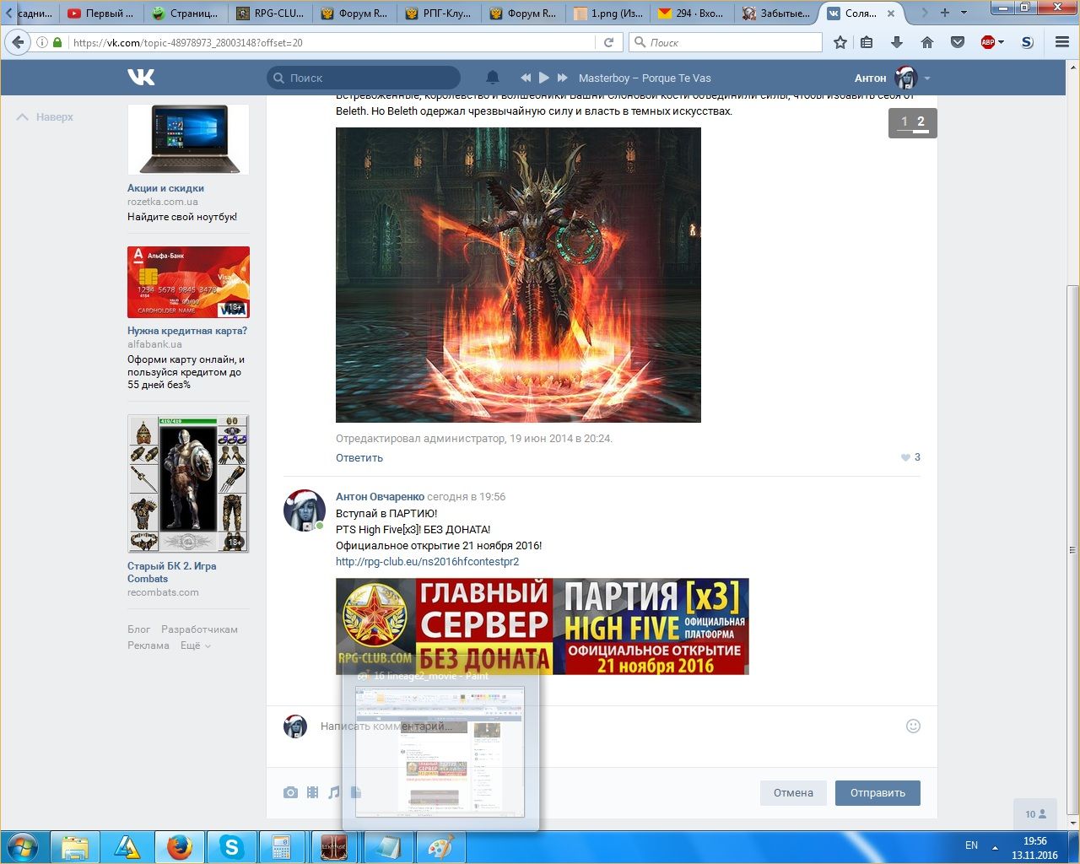
Task: Switch to the 'Забытые...' tab
Action: 776,13
